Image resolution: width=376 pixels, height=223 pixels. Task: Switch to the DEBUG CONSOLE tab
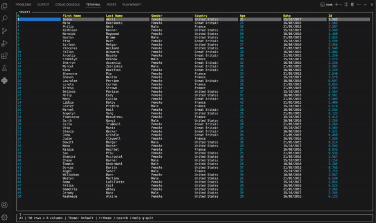68,5
